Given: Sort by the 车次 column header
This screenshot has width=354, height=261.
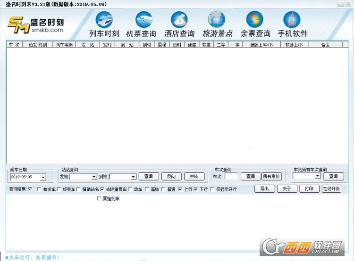Looking at the screenshot, I should [15, 45].
